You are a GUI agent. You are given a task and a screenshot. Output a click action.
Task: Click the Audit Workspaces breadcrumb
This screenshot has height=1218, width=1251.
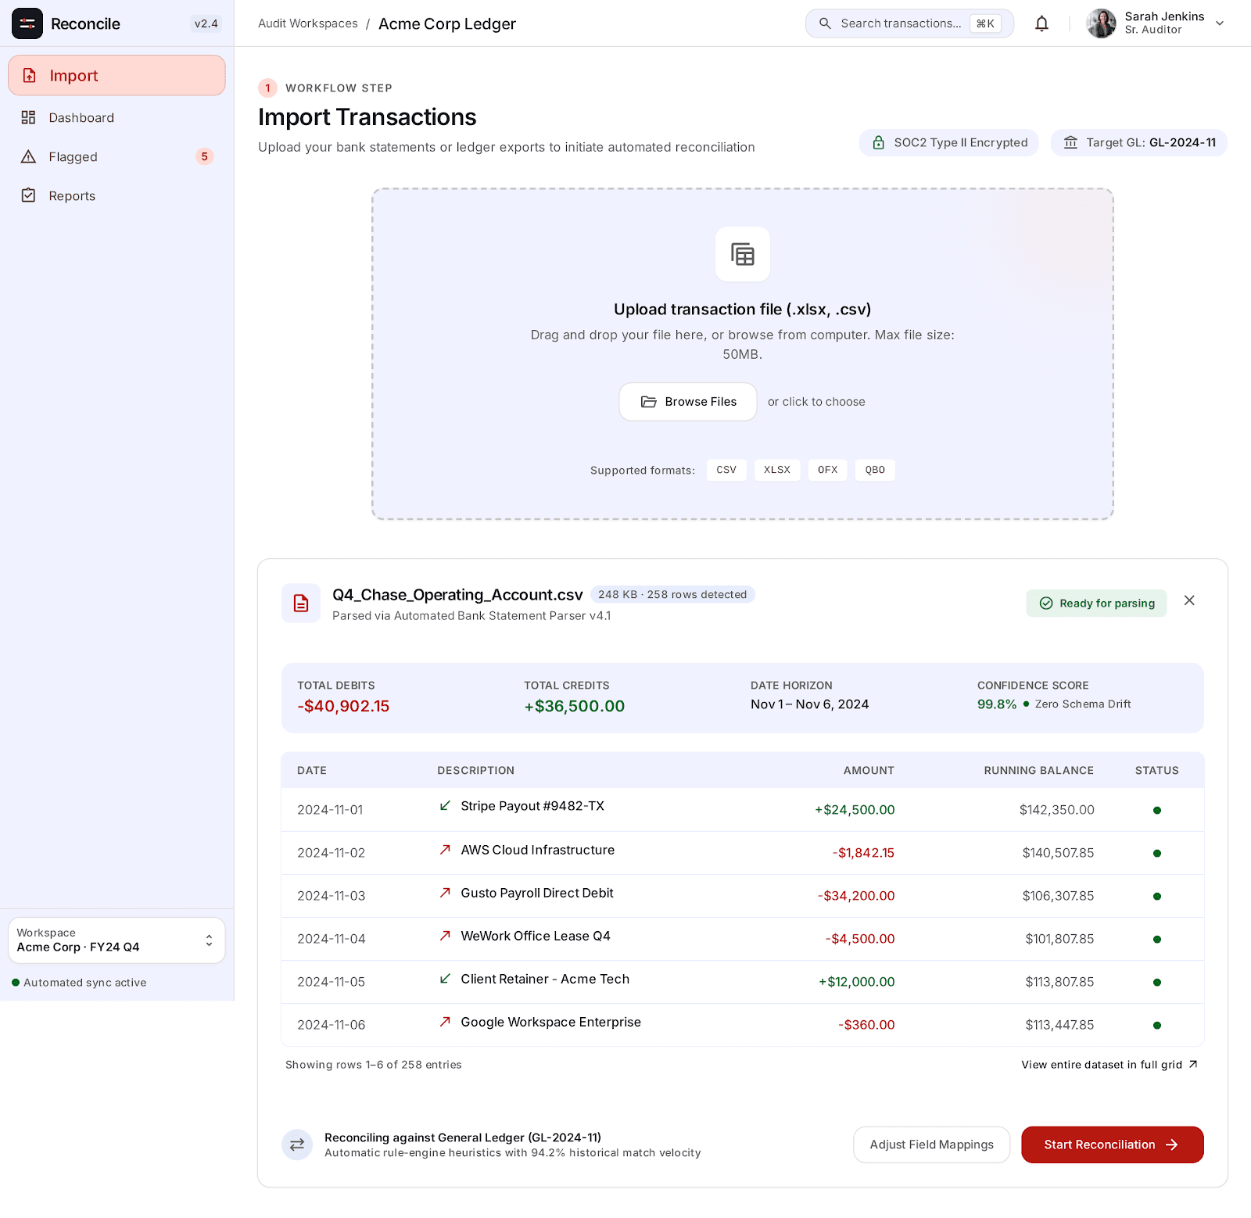pos(308,23)
